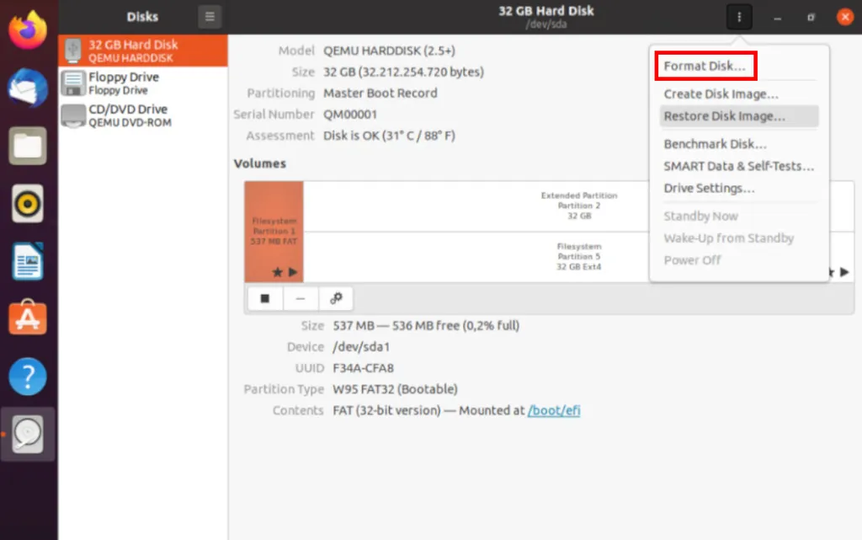Open the three-dot drive options menu
This screenshot has height=540, width=862.
738,16
